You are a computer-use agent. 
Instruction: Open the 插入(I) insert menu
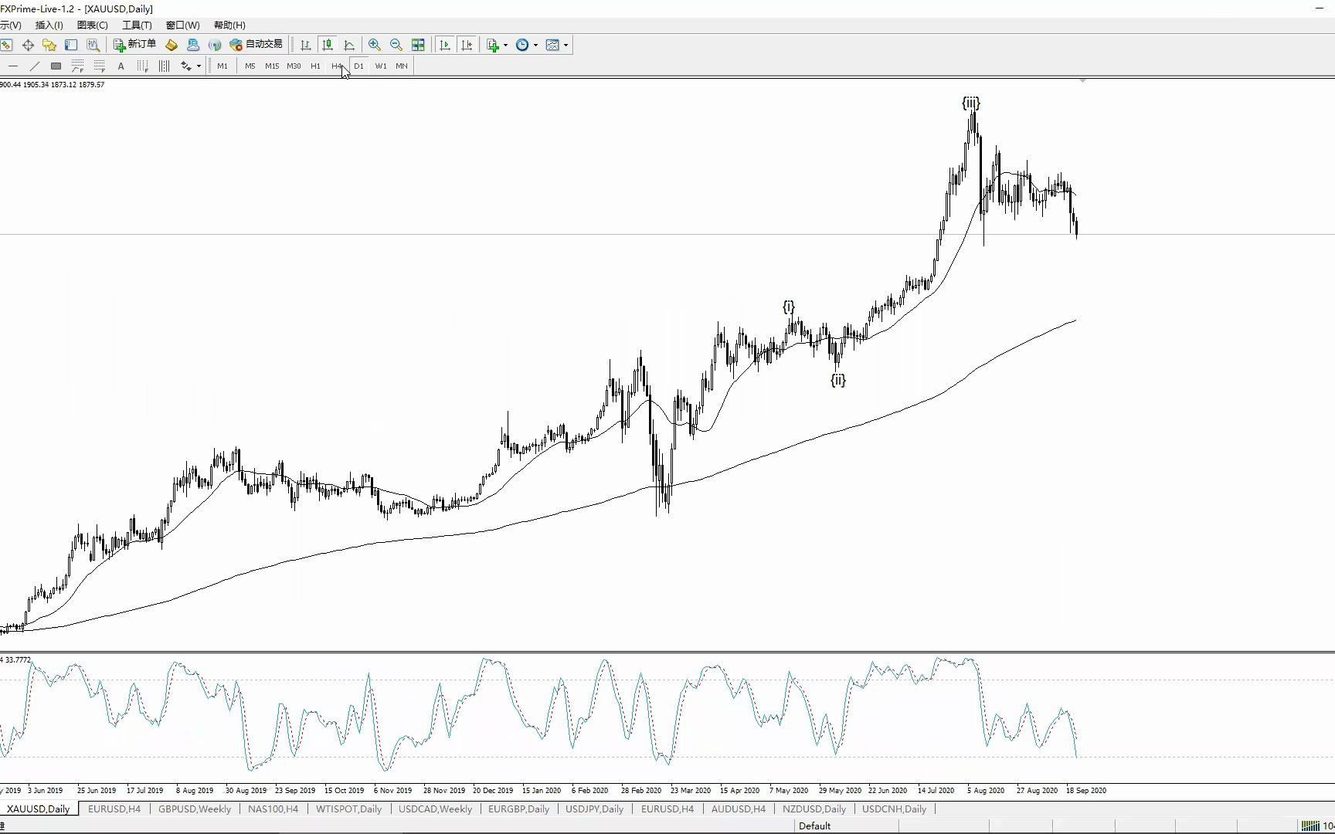[x=49, y=25]
